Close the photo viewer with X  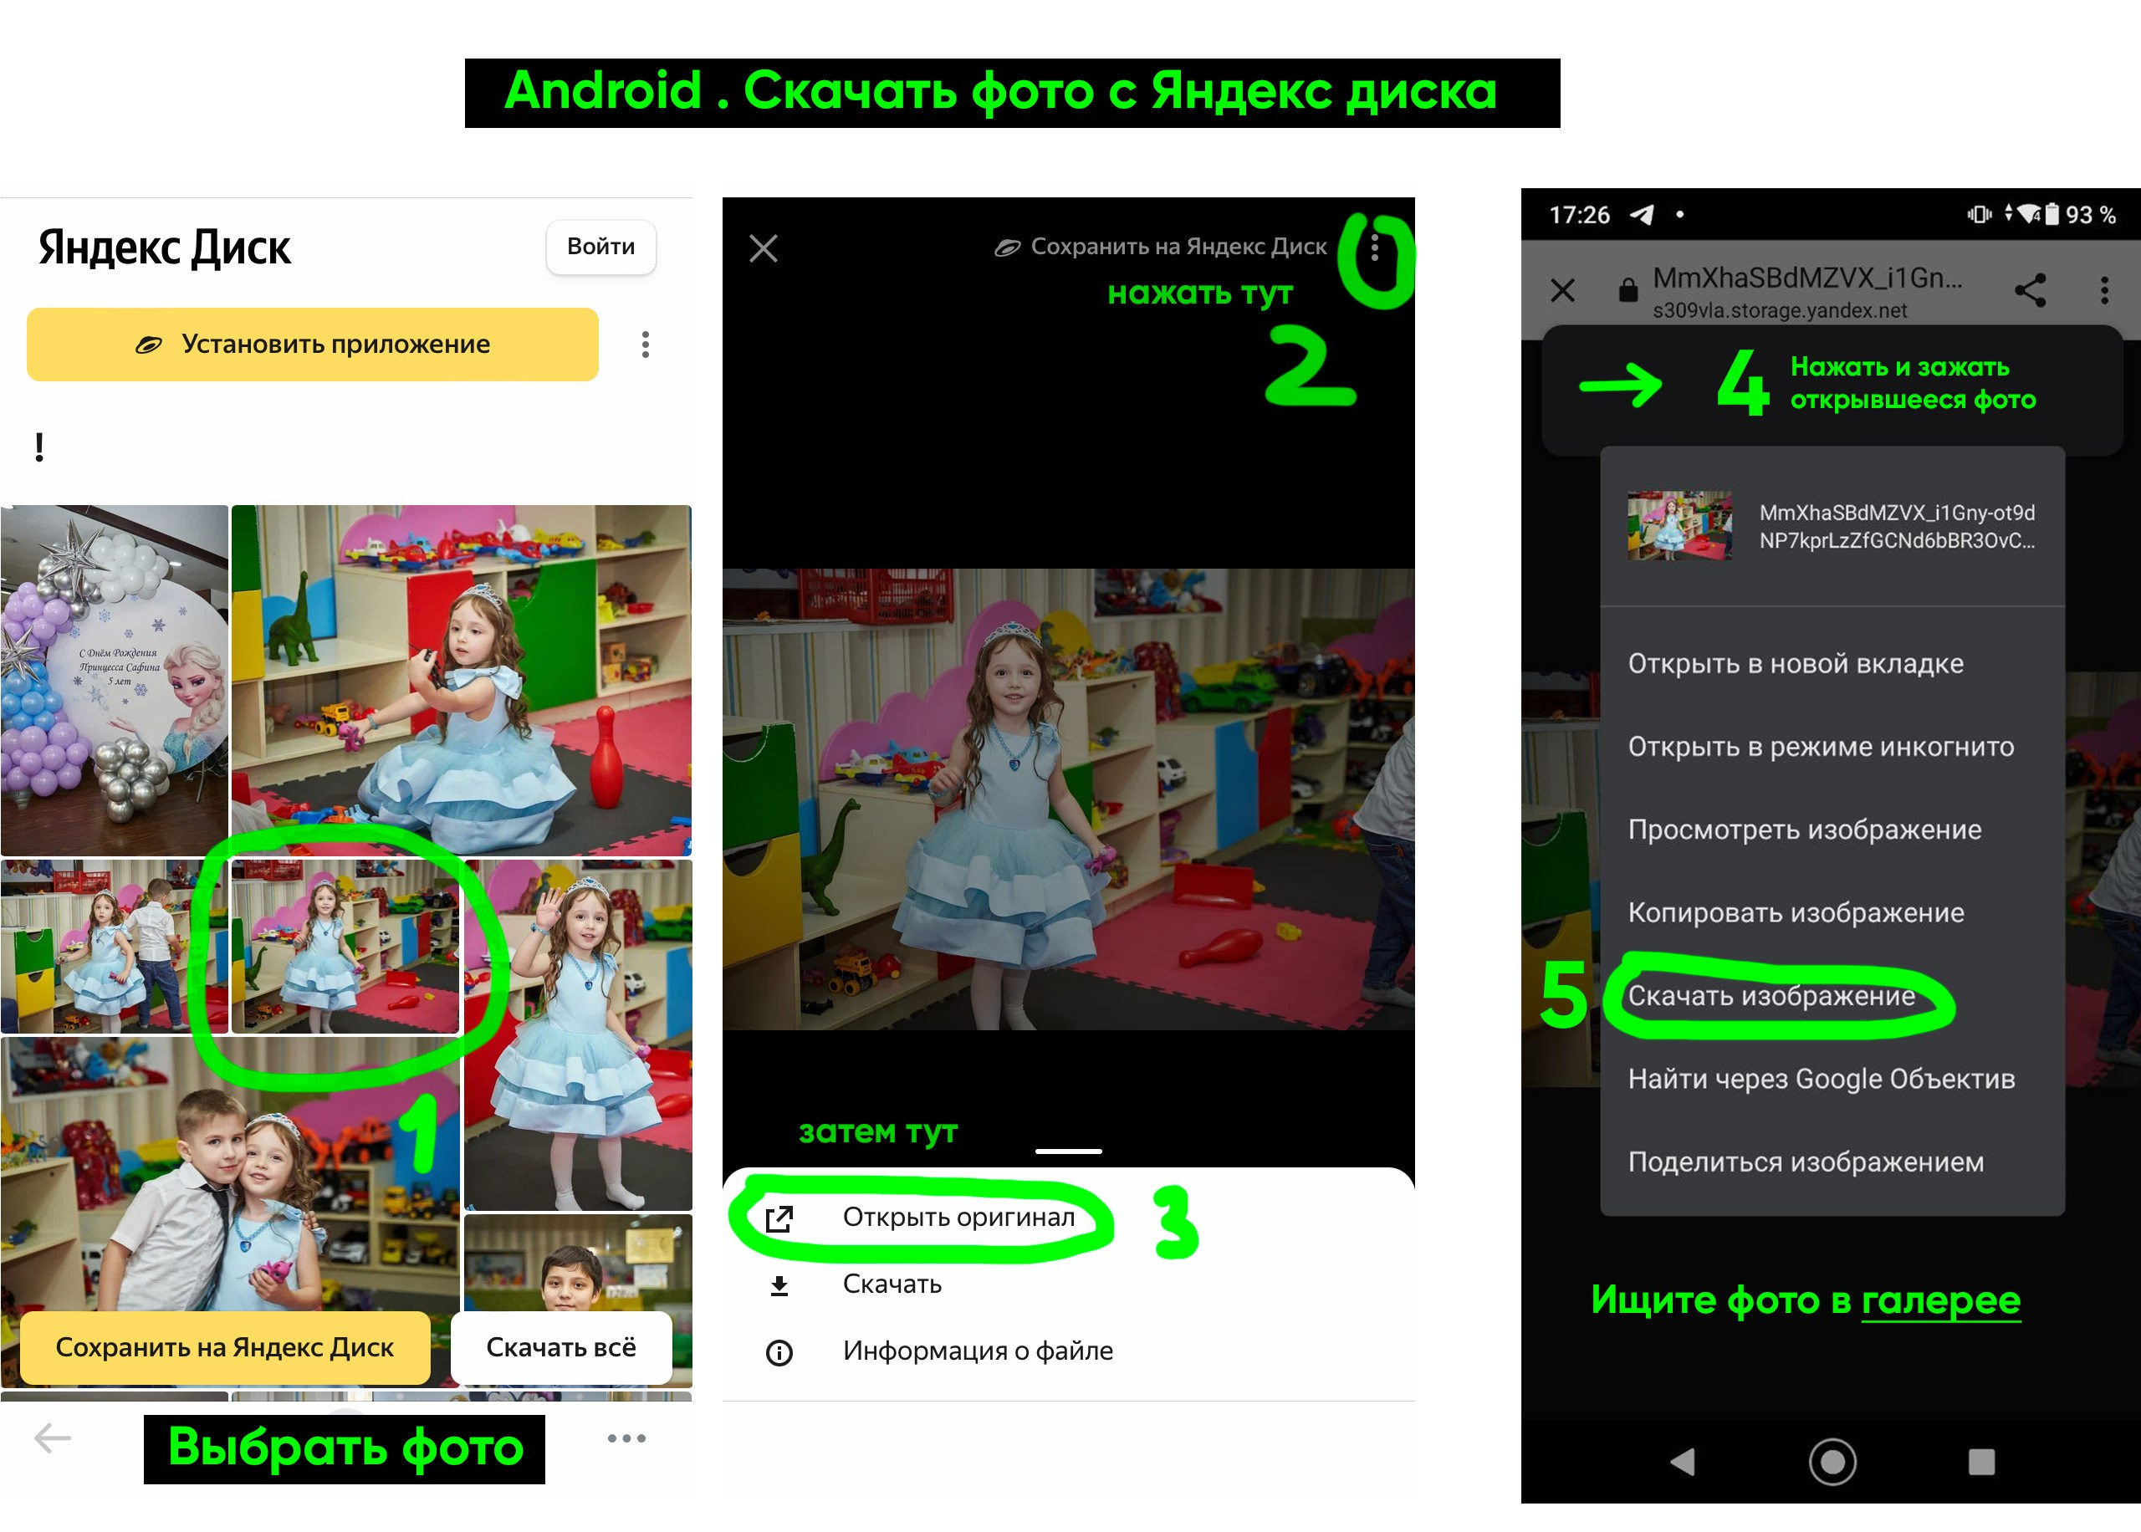(x=763, y=249)
